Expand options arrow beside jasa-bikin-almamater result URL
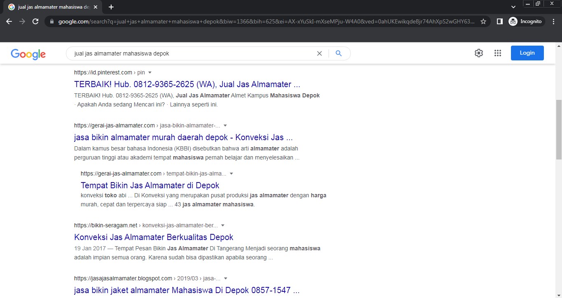The image size is (562, 298). tap(225, 125)
